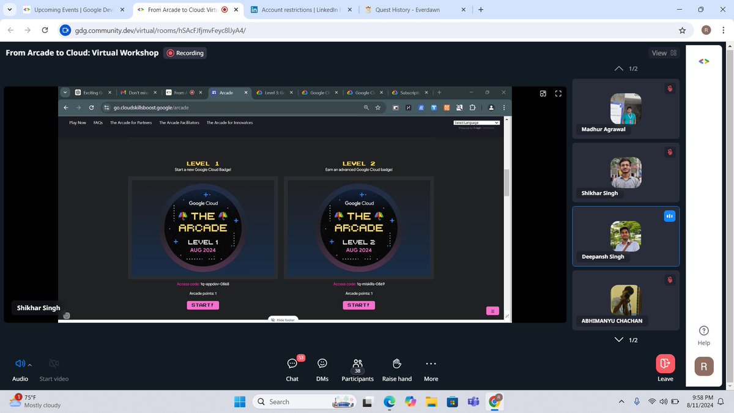
Task: Click START under Level 2 in shared screen
Action: click(358, 305)
